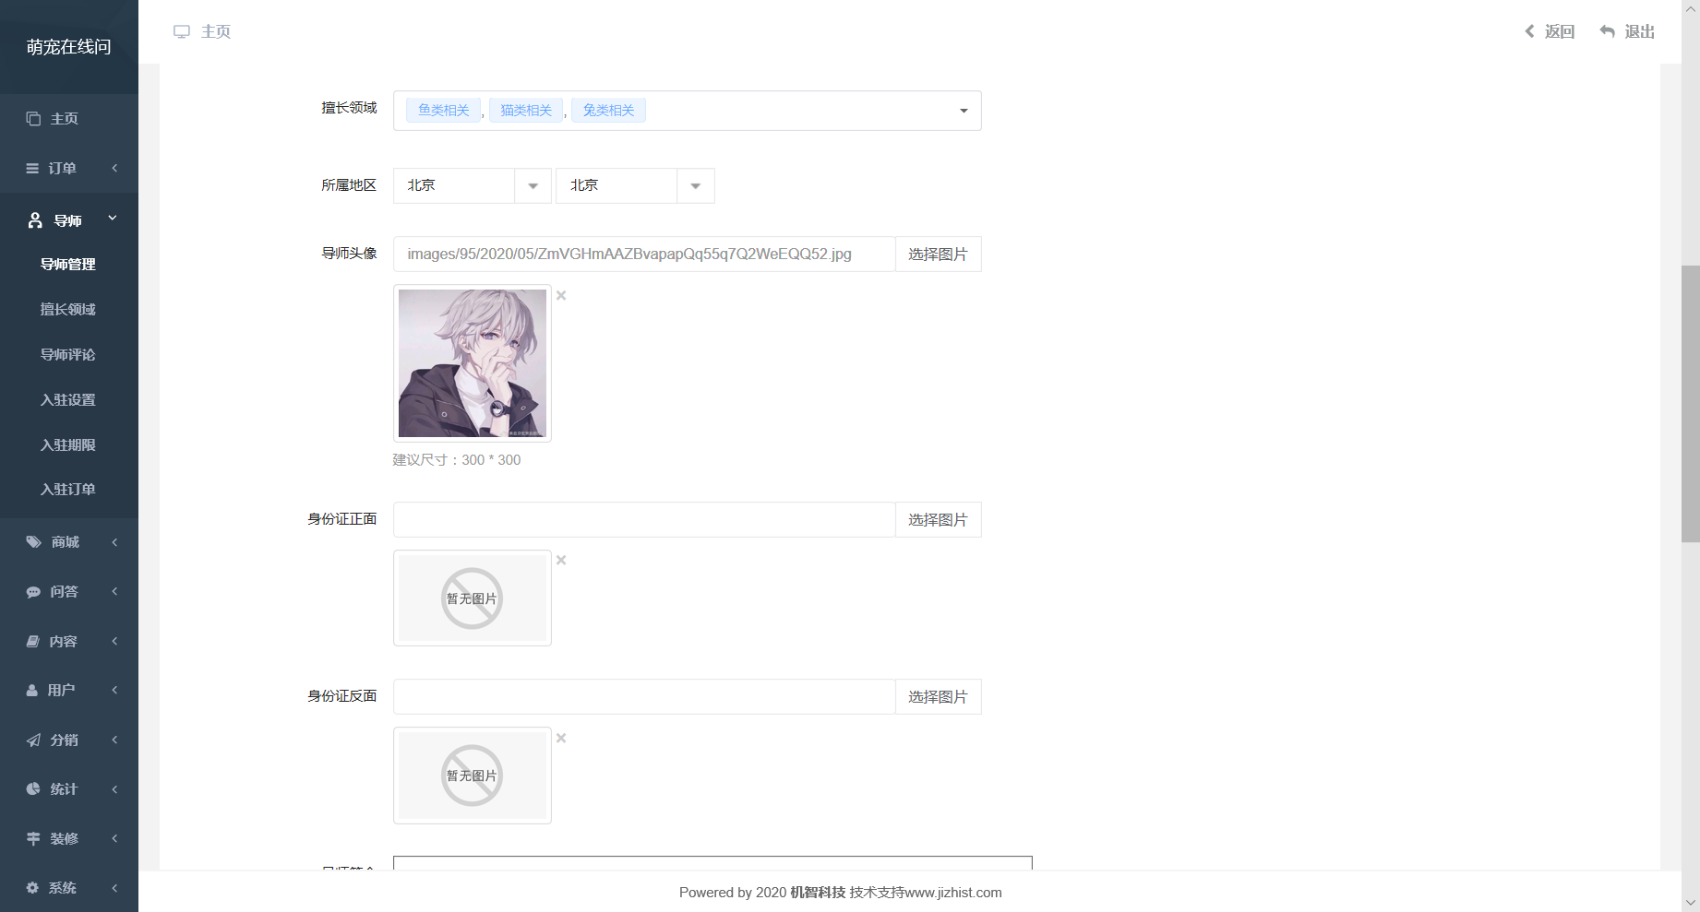Click 选择图片 button for 导师头像
The height and width of the screenshot is (912, 1700).
point(938,255)
